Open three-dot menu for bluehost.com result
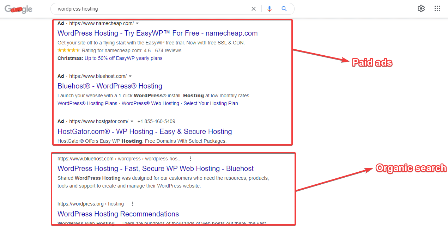Viewport: 448px width, 227px height. (190, 159)
